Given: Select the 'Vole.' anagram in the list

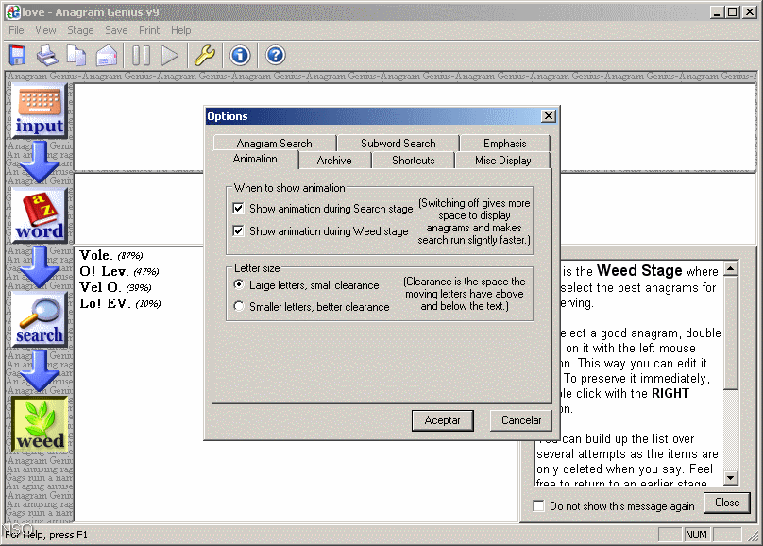Looking at the screenshot, I should (96, 255).
